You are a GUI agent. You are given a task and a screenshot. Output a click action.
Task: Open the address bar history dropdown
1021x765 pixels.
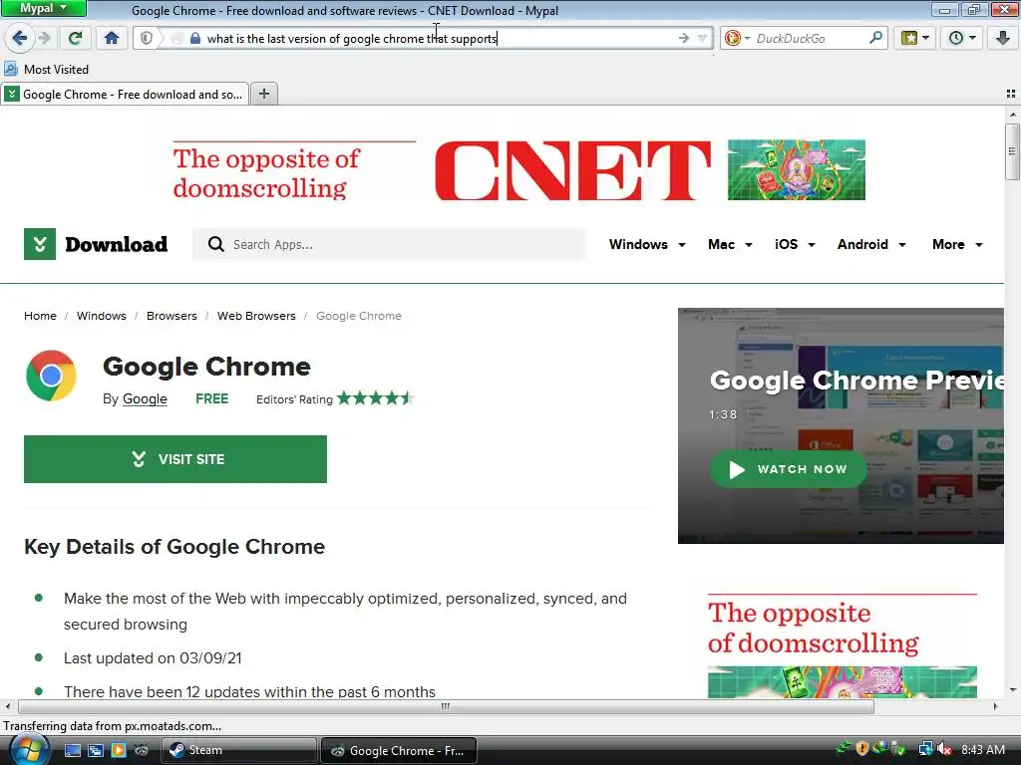click(703, 39)
